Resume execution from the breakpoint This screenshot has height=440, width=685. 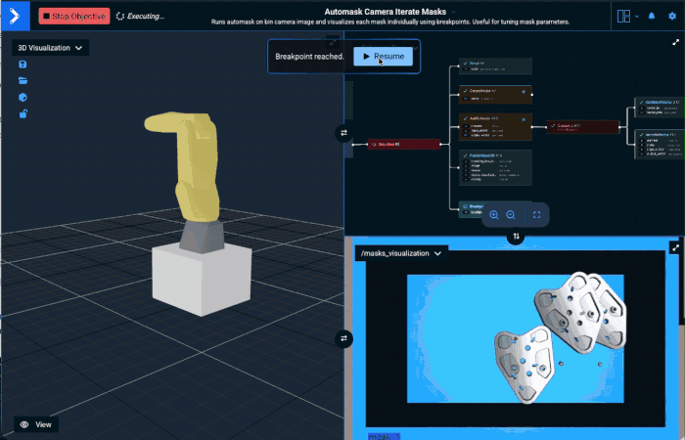coord(384,57)
